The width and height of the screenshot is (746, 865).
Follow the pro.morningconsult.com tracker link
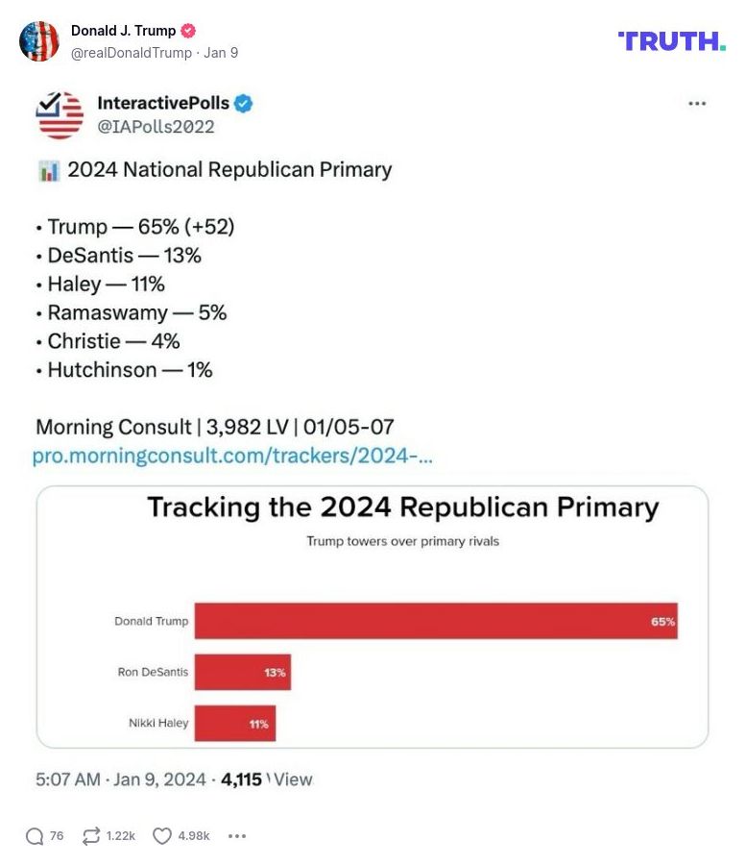click(x=234, y=456)
